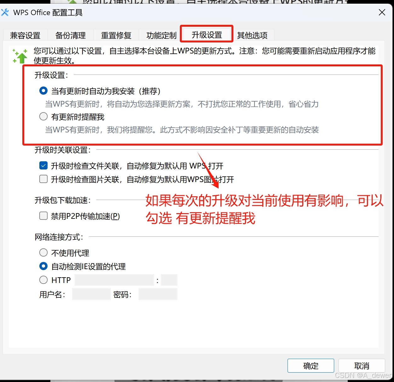The height and width of the screenshot is (382, 394).
Task: Click the HTTP proxy address field
Action: (114, 280)
